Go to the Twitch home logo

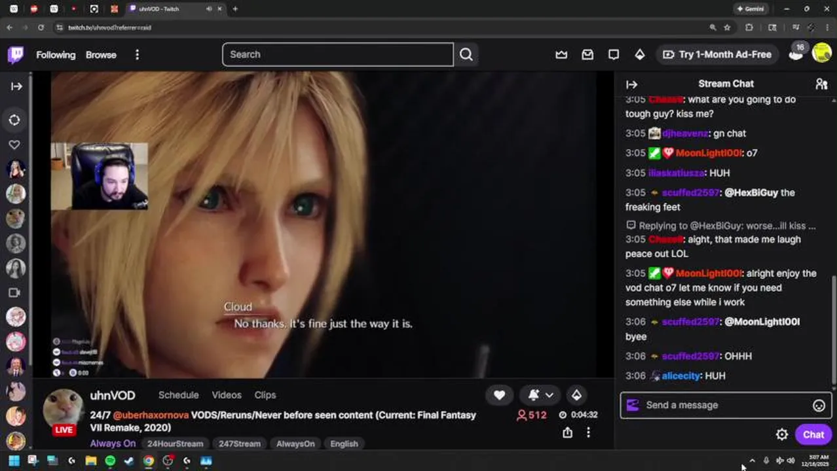(16, 54)
